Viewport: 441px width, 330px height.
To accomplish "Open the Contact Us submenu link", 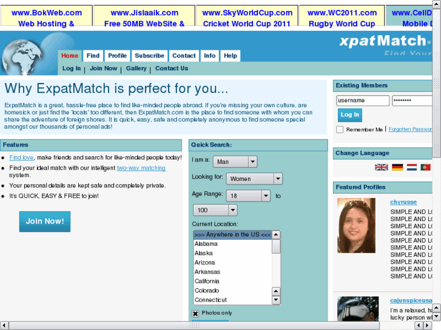I will pos(172,68).
